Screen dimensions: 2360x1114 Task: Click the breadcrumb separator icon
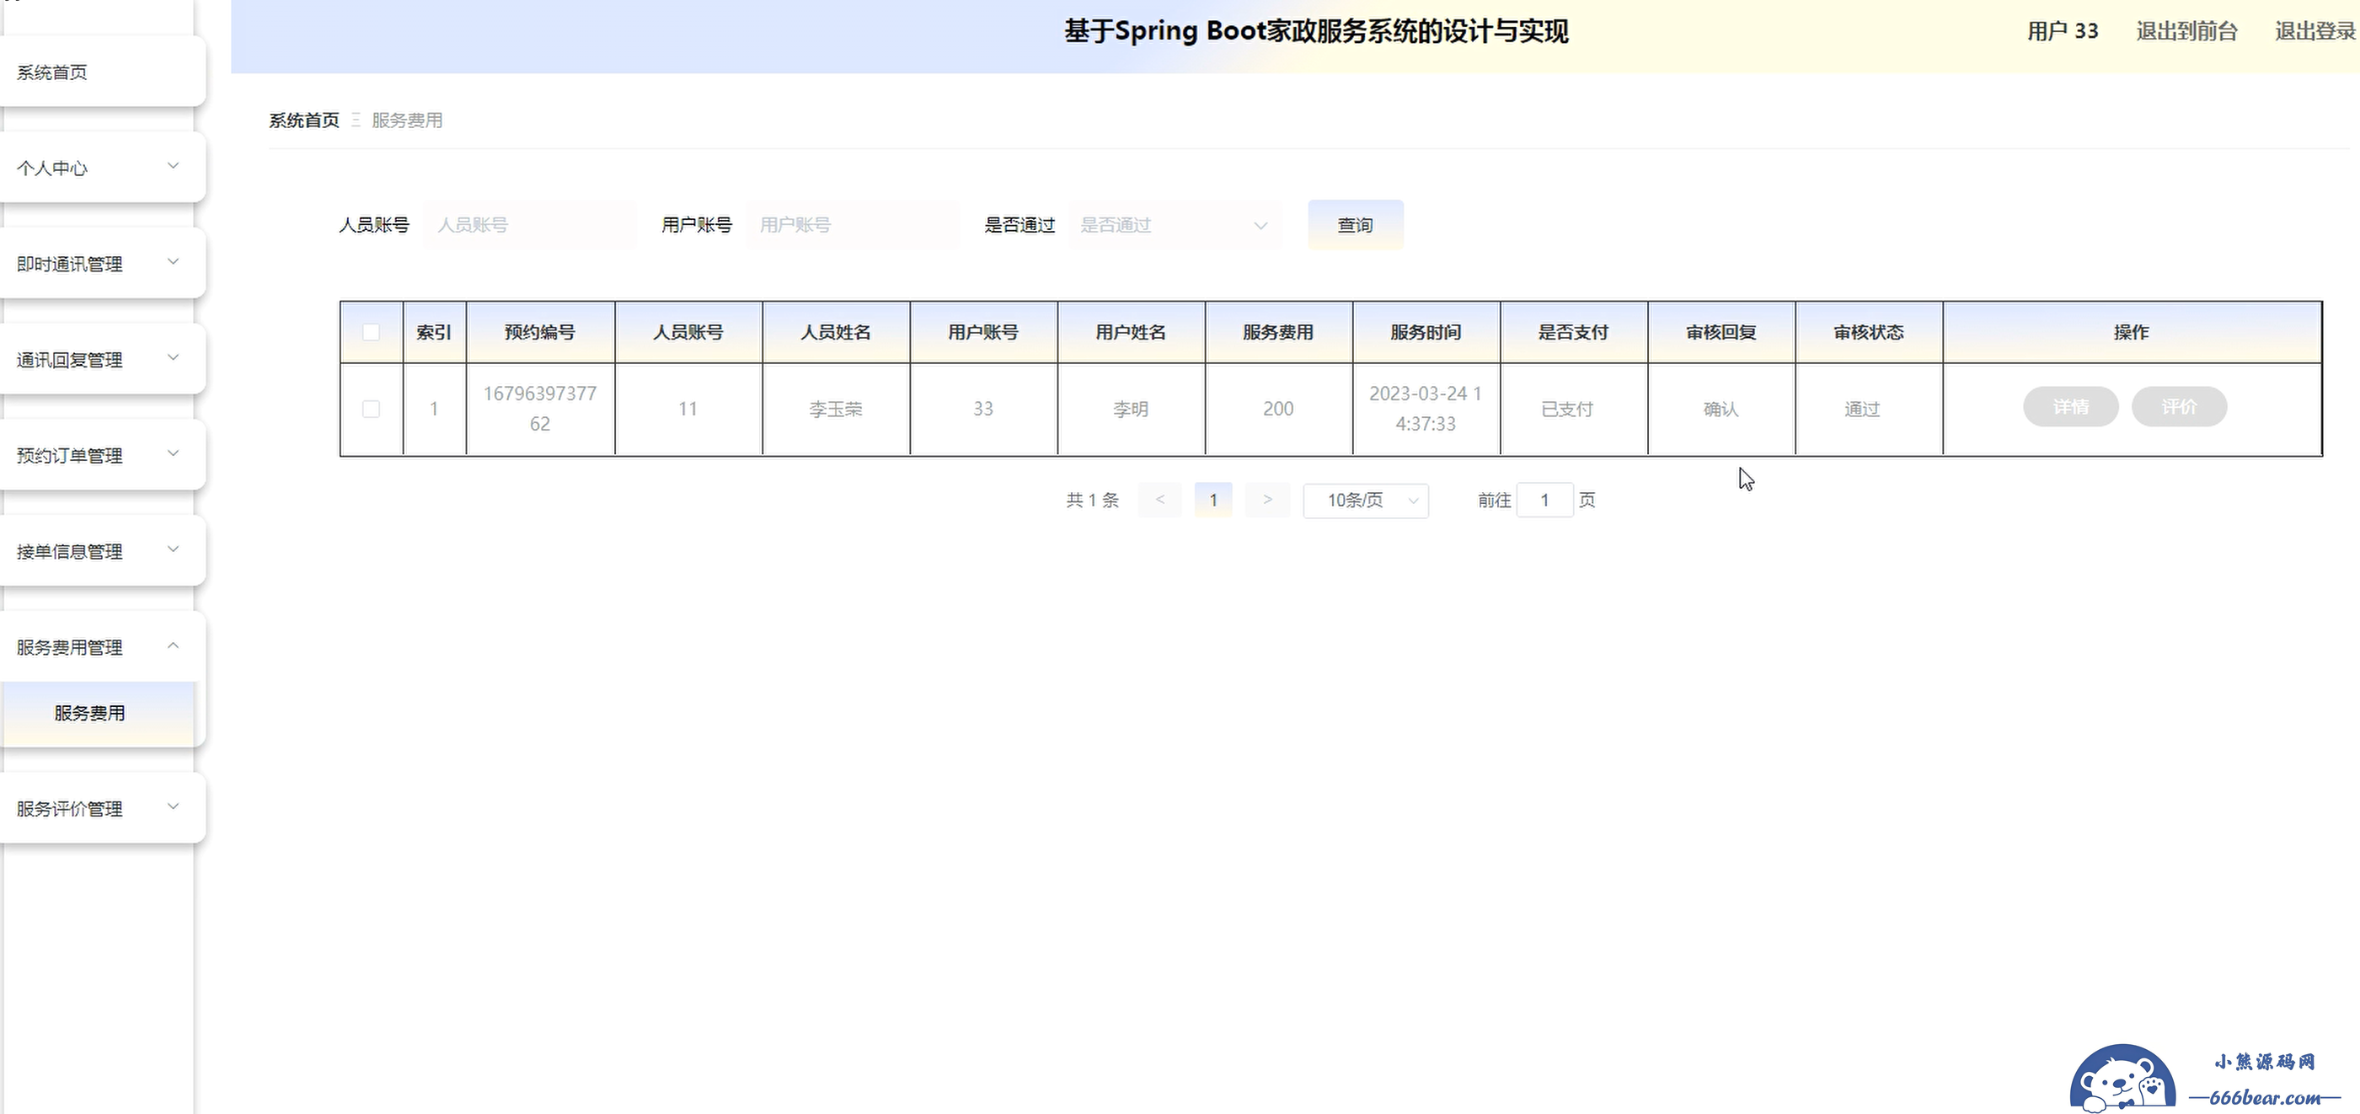356,120
